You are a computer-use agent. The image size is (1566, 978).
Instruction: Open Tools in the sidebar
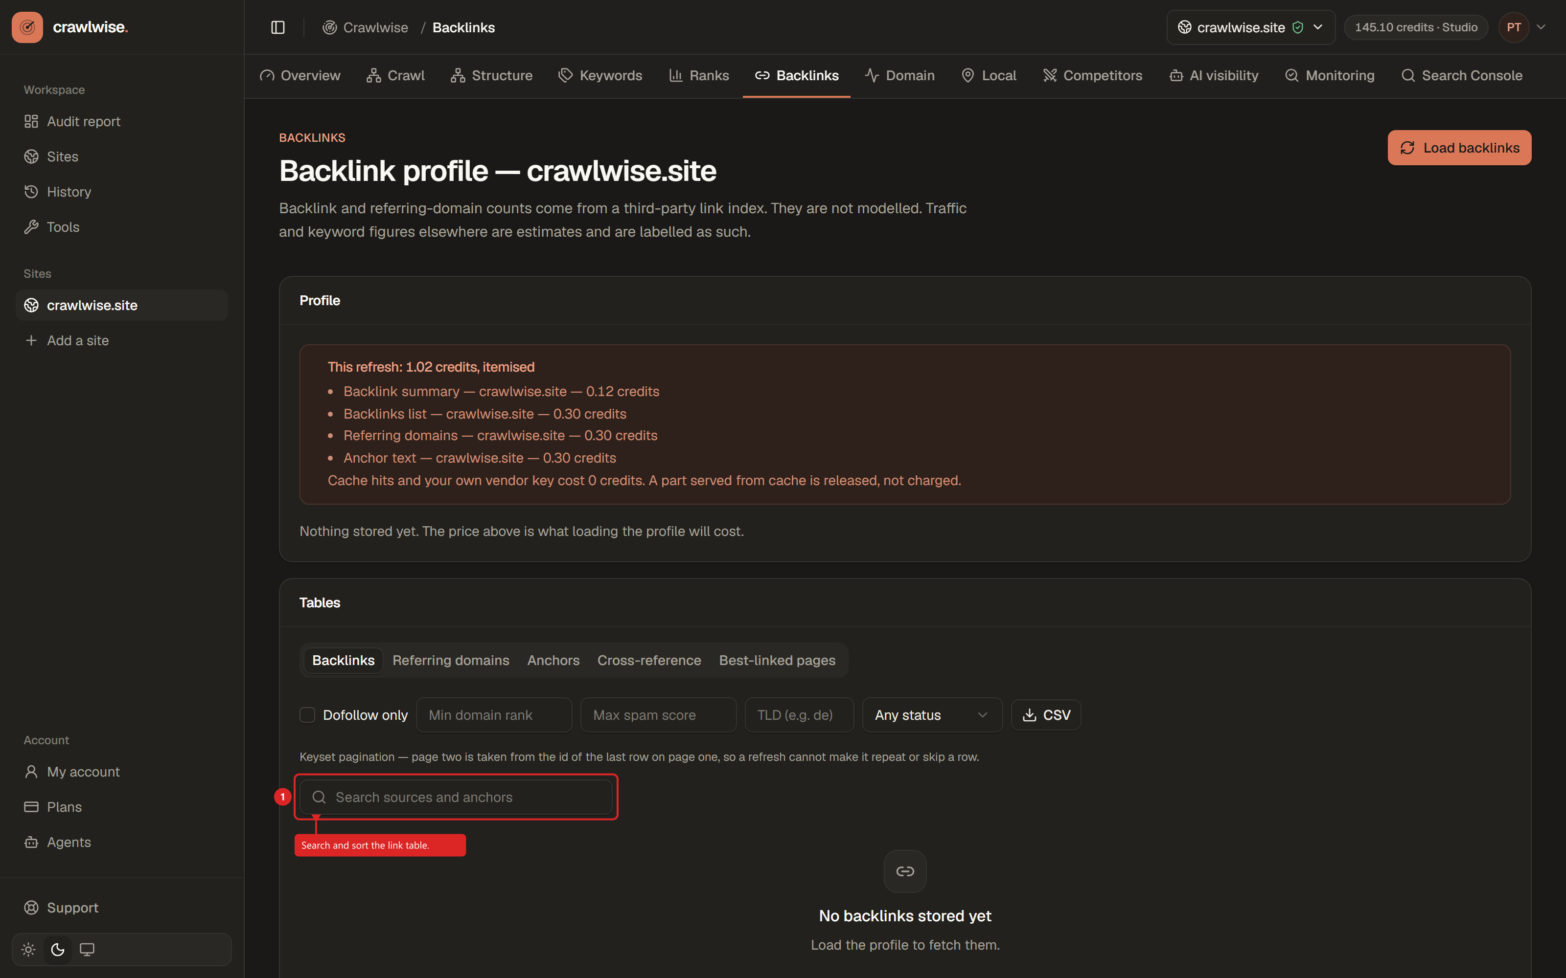coord(122,227)
